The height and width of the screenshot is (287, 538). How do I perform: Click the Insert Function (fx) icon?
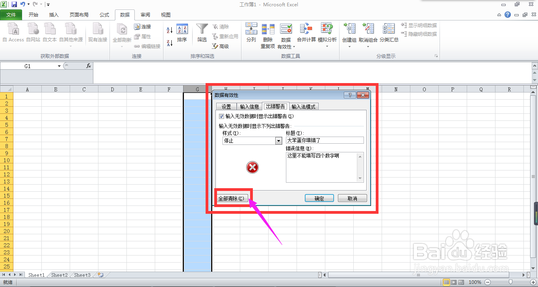coord(89,66)
